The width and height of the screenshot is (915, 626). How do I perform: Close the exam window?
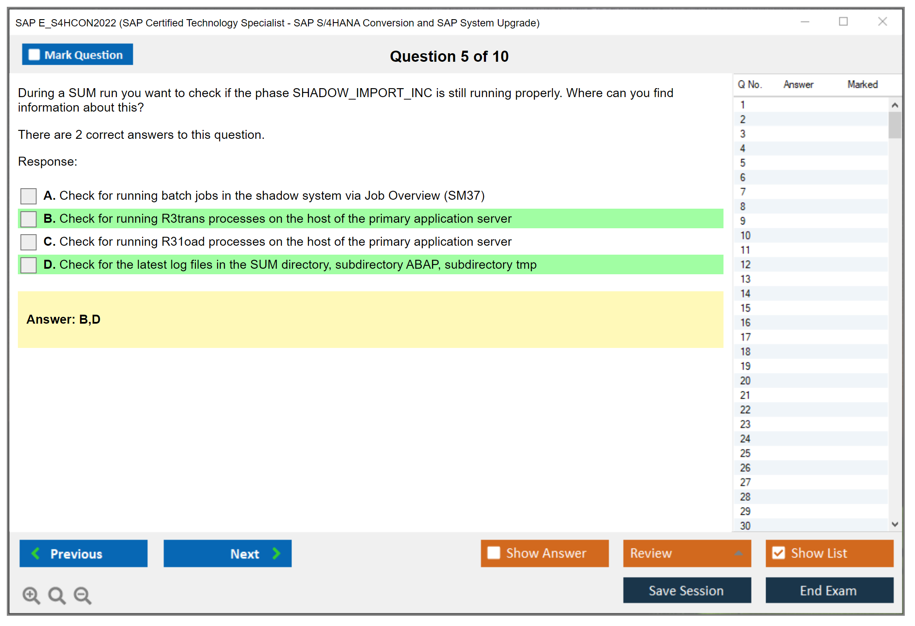point(882,22)
